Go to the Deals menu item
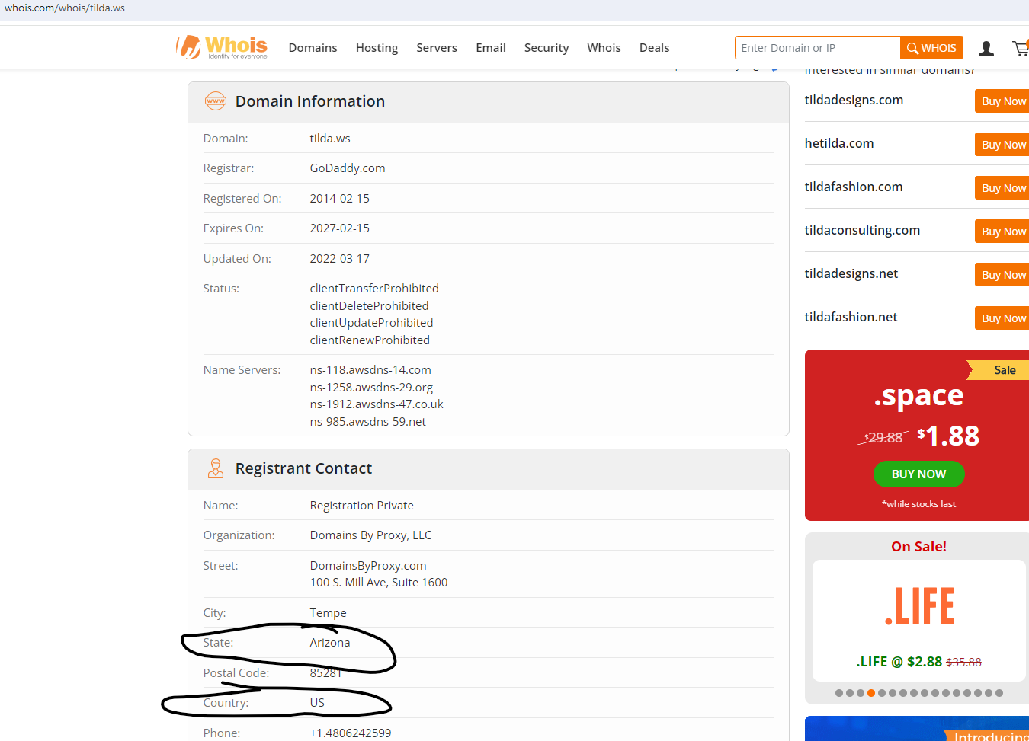 654,48
